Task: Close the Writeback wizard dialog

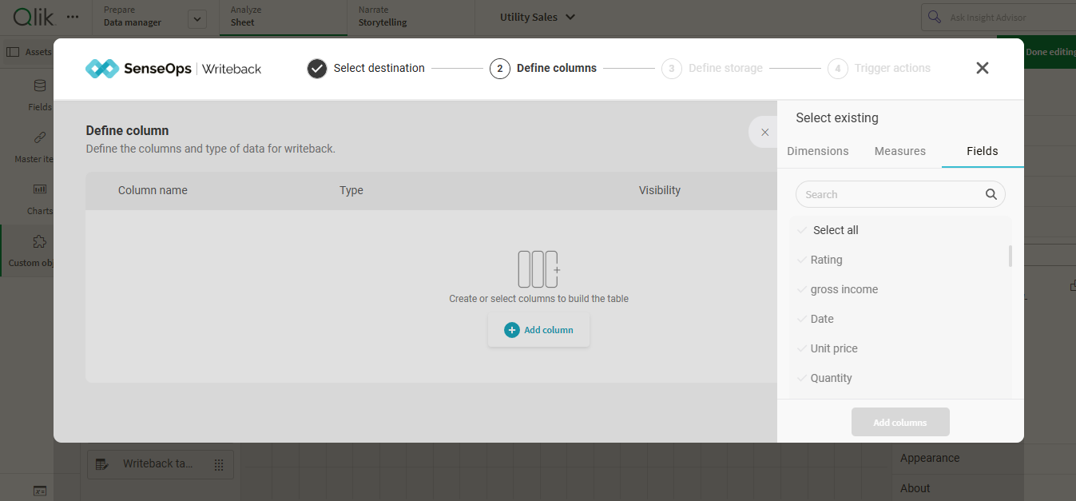Action: (x=983, y=68)
